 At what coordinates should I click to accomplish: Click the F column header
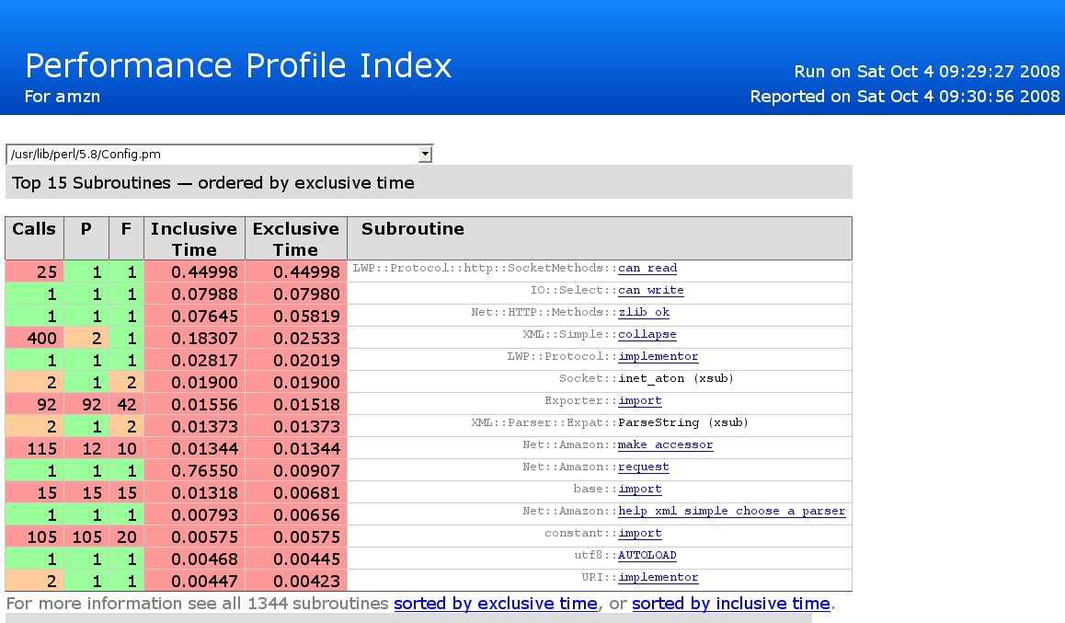tap(126, 238)
